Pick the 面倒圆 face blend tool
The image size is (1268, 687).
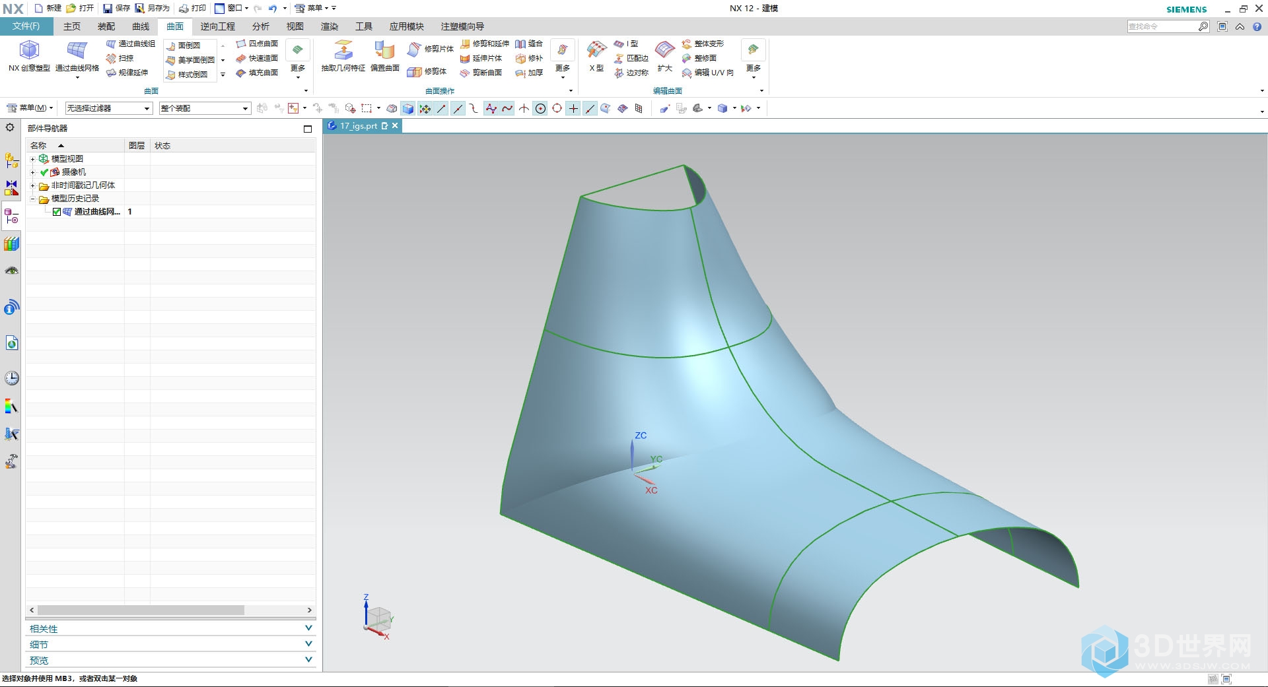(183, 46)
